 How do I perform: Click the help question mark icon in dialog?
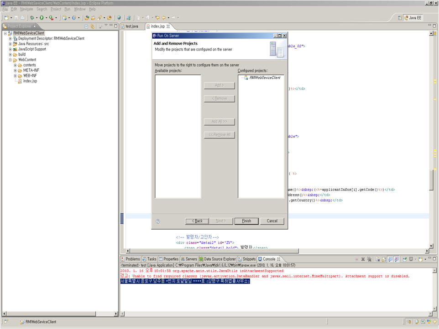(158, 221)
